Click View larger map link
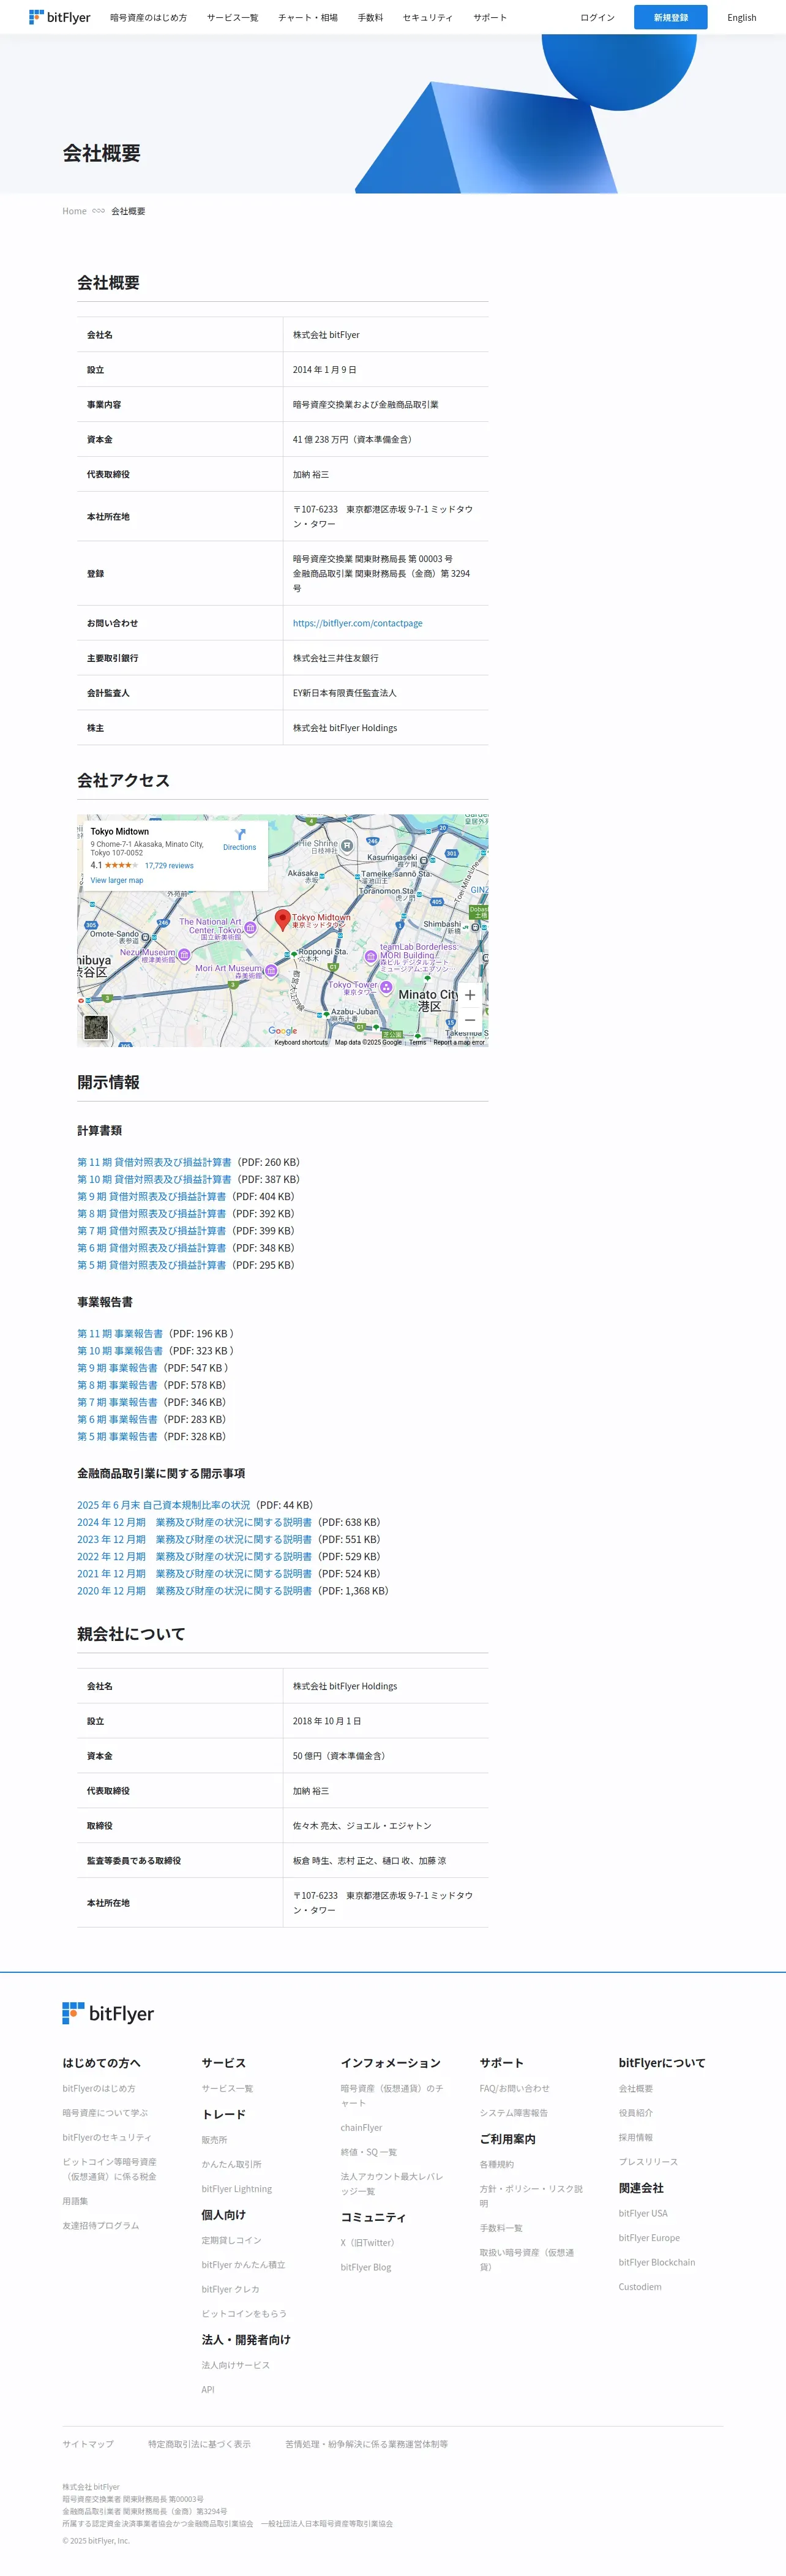The height and width of the screenshot is (2576, 786). pos(117,881)
